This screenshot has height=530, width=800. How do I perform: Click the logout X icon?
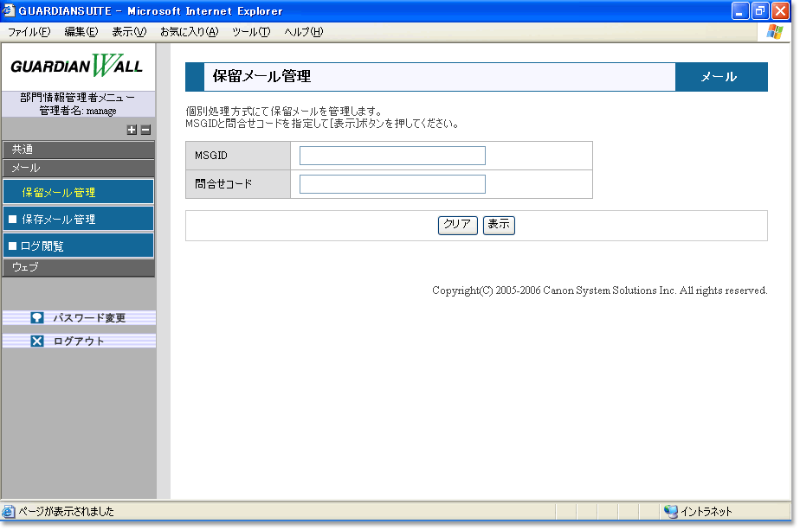click(x=37, y=342)
